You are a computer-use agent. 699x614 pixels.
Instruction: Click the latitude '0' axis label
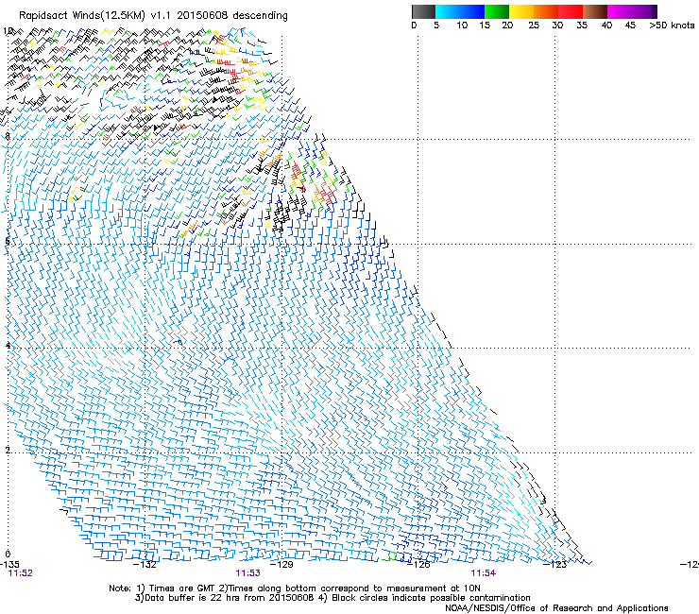click(x=8, y=554)
